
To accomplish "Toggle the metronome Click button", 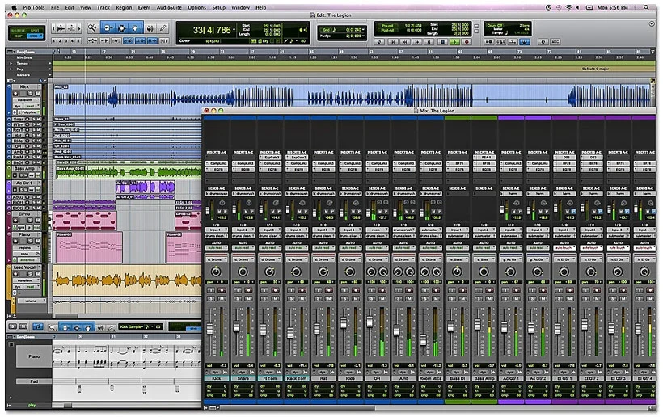I will (500, 42).
